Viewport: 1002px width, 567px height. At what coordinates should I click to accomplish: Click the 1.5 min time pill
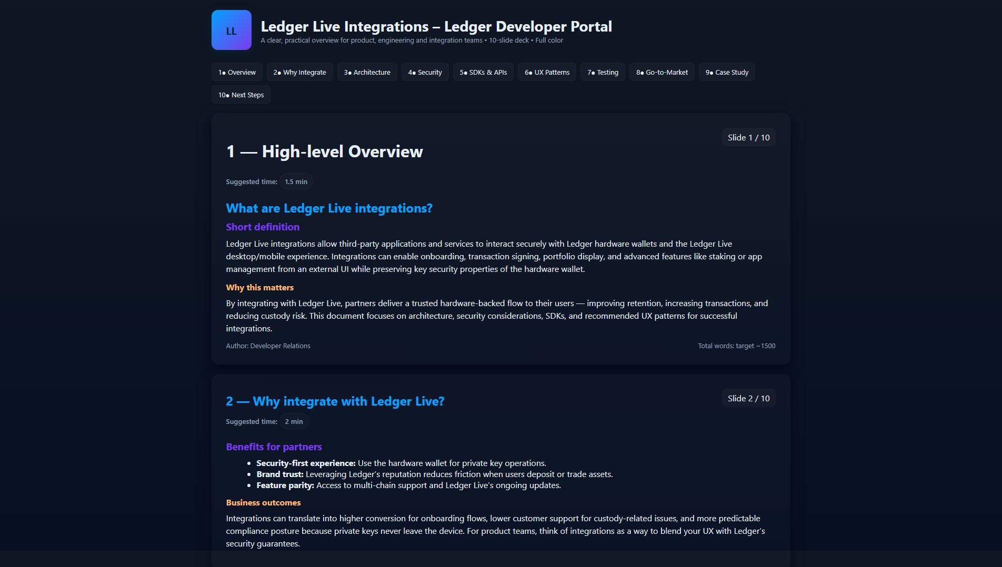[296, 181]
